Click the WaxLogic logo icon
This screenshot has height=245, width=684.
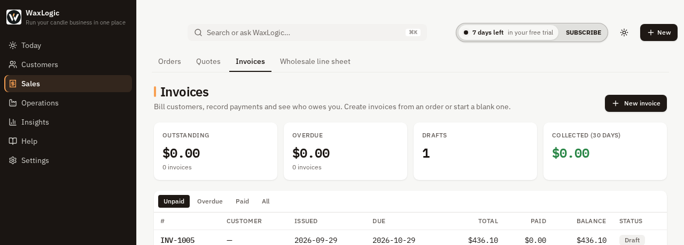[14, 17]
